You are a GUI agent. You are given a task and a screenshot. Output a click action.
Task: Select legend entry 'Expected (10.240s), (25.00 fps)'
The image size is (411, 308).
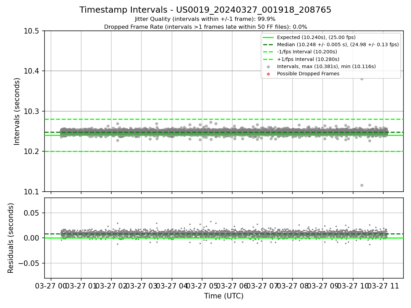point(316,38)
